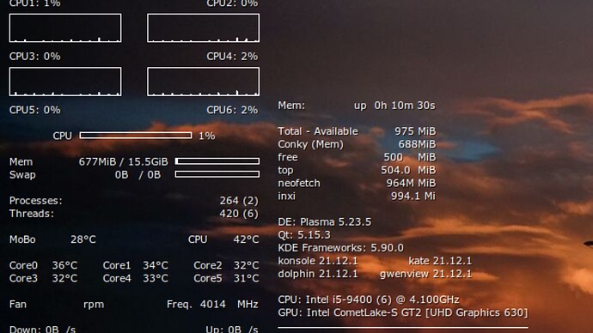Click the 'CPU: Intel i5-9400' line
The width and height of the screenshot is (593, 333).
369,300
